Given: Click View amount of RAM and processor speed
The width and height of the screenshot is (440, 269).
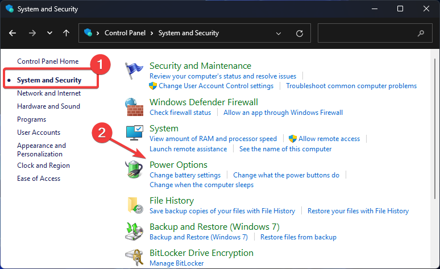Looking at the screenshot, I should pos(213,139).
